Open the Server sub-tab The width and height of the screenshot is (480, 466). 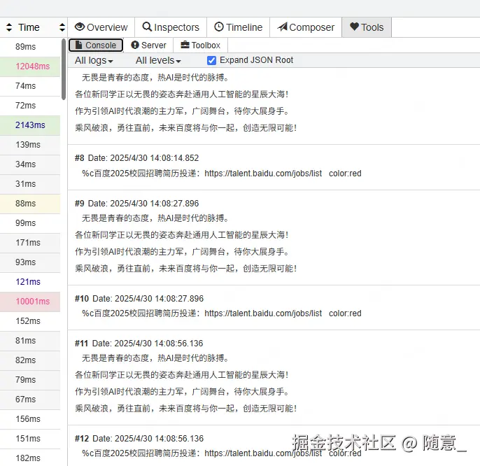[148, 45]
